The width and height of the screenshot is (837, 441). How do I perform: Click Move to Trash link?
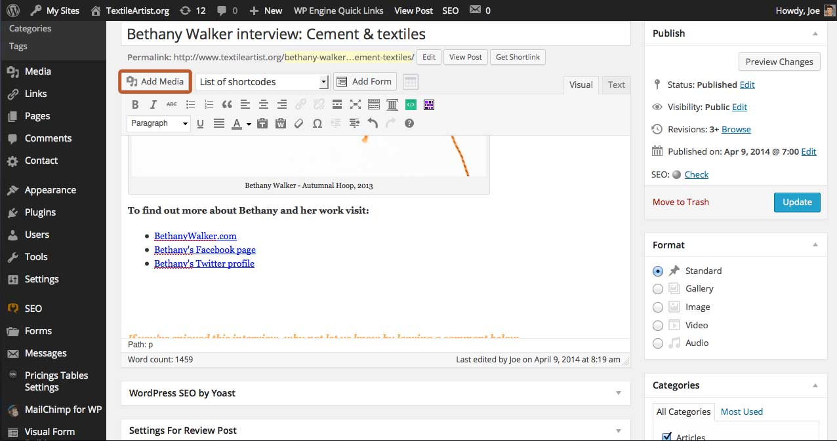[681, 202]
